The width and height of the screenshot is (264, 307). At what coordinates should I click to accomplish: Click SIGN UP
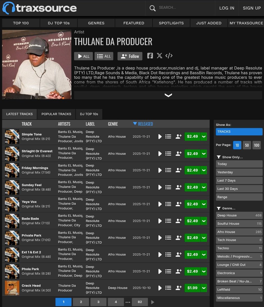(x=252, y=8)
